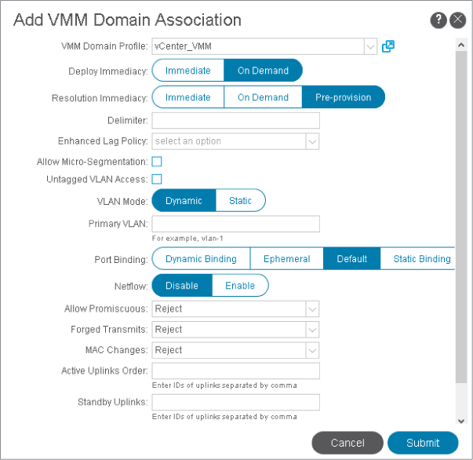Open the VMM Domain Profile link icon
The image size is (473, 460).
[x=387, y=46]
